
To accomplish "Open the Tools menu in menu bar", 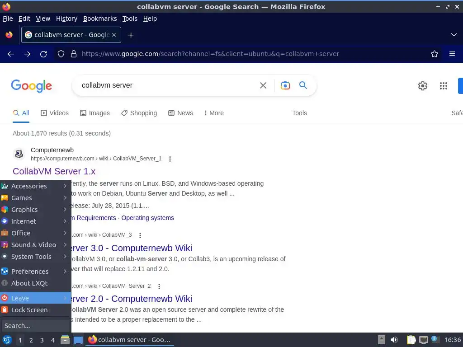I will (130, 19).
